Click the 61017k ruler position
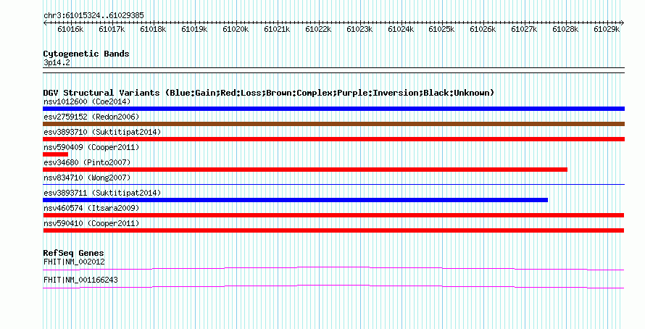 pyautogui.click(x=112, y=29)
